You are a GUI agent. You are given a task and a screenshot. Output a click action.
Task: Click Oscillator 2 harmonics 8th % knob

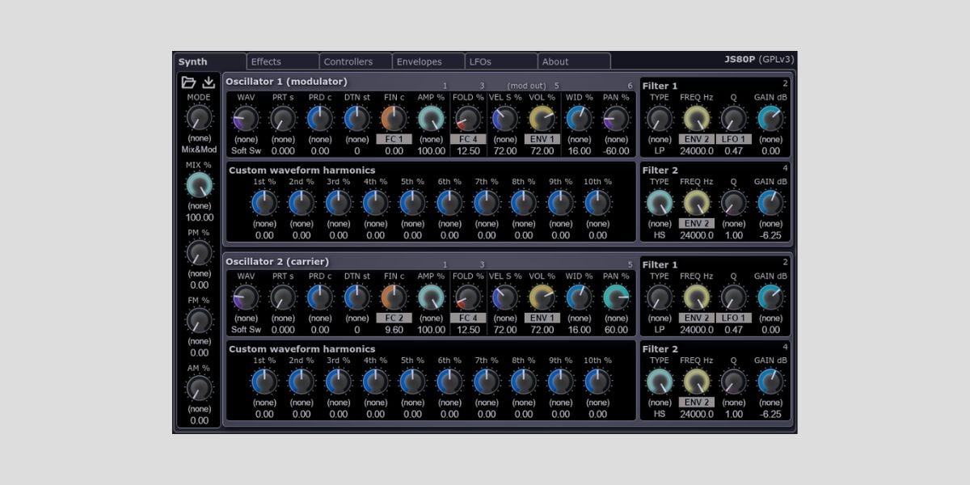pos(524,382)
